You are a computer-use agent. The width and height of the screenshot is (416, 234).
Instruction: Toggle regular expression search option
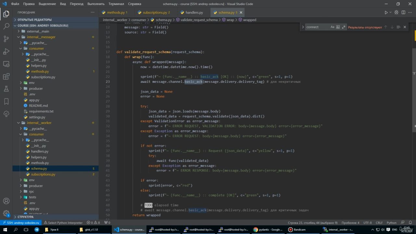(344, 27)
